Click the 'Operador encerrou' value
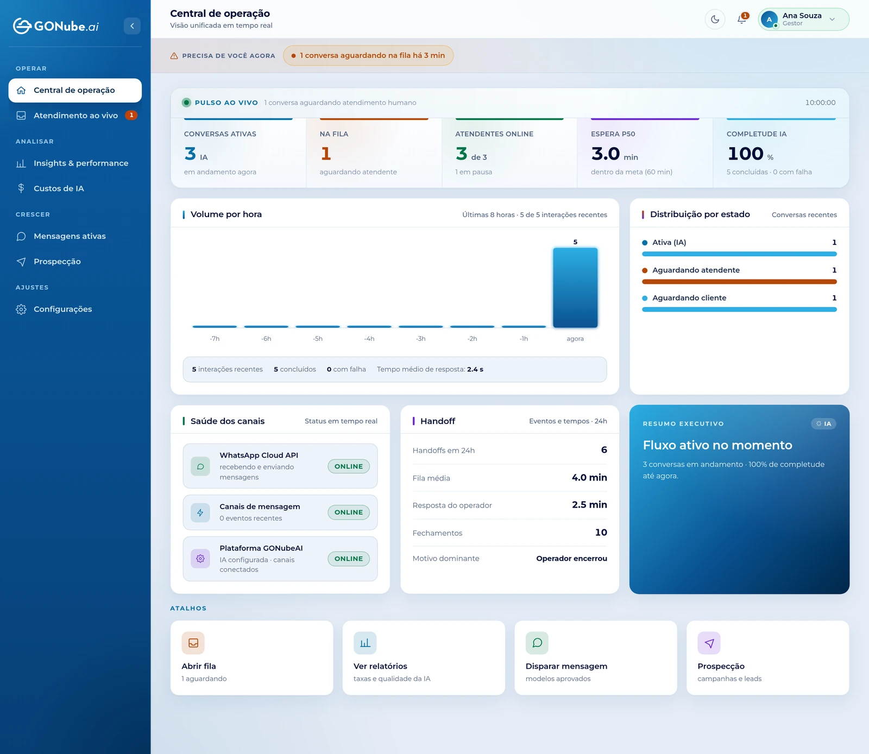 (571, 559)
